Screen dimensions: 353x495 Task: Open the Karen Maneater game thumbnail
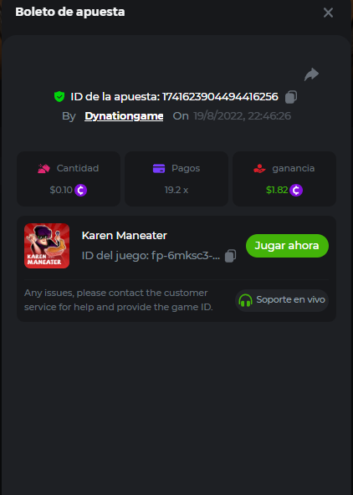[x=47, y=246]
